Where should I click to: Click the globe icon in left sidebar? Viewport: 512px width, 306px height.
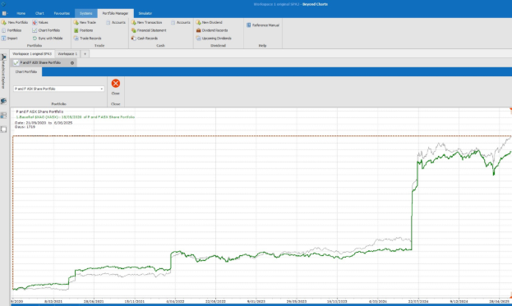(3, 102)
